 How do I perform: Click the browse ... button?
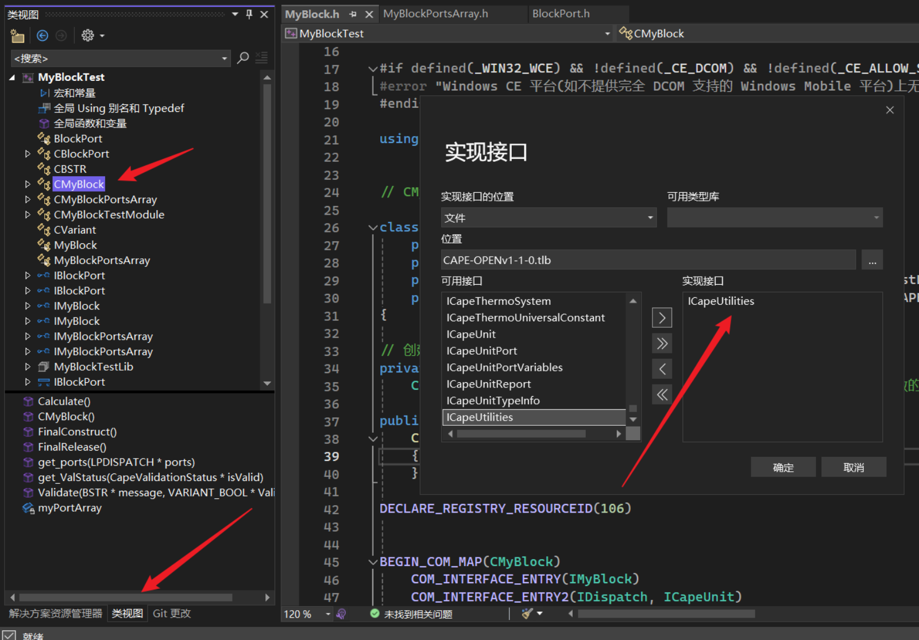click(872, 260)
